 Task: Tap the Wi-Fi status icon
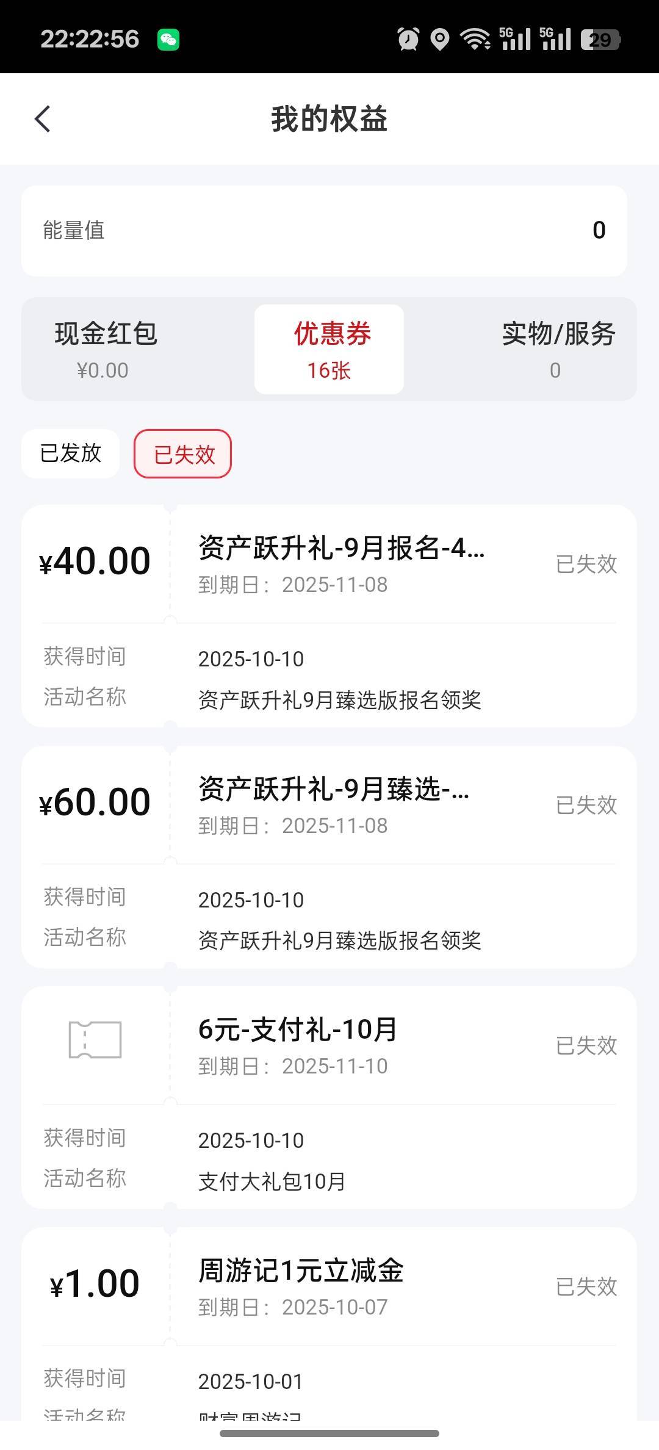pos(475,40)
